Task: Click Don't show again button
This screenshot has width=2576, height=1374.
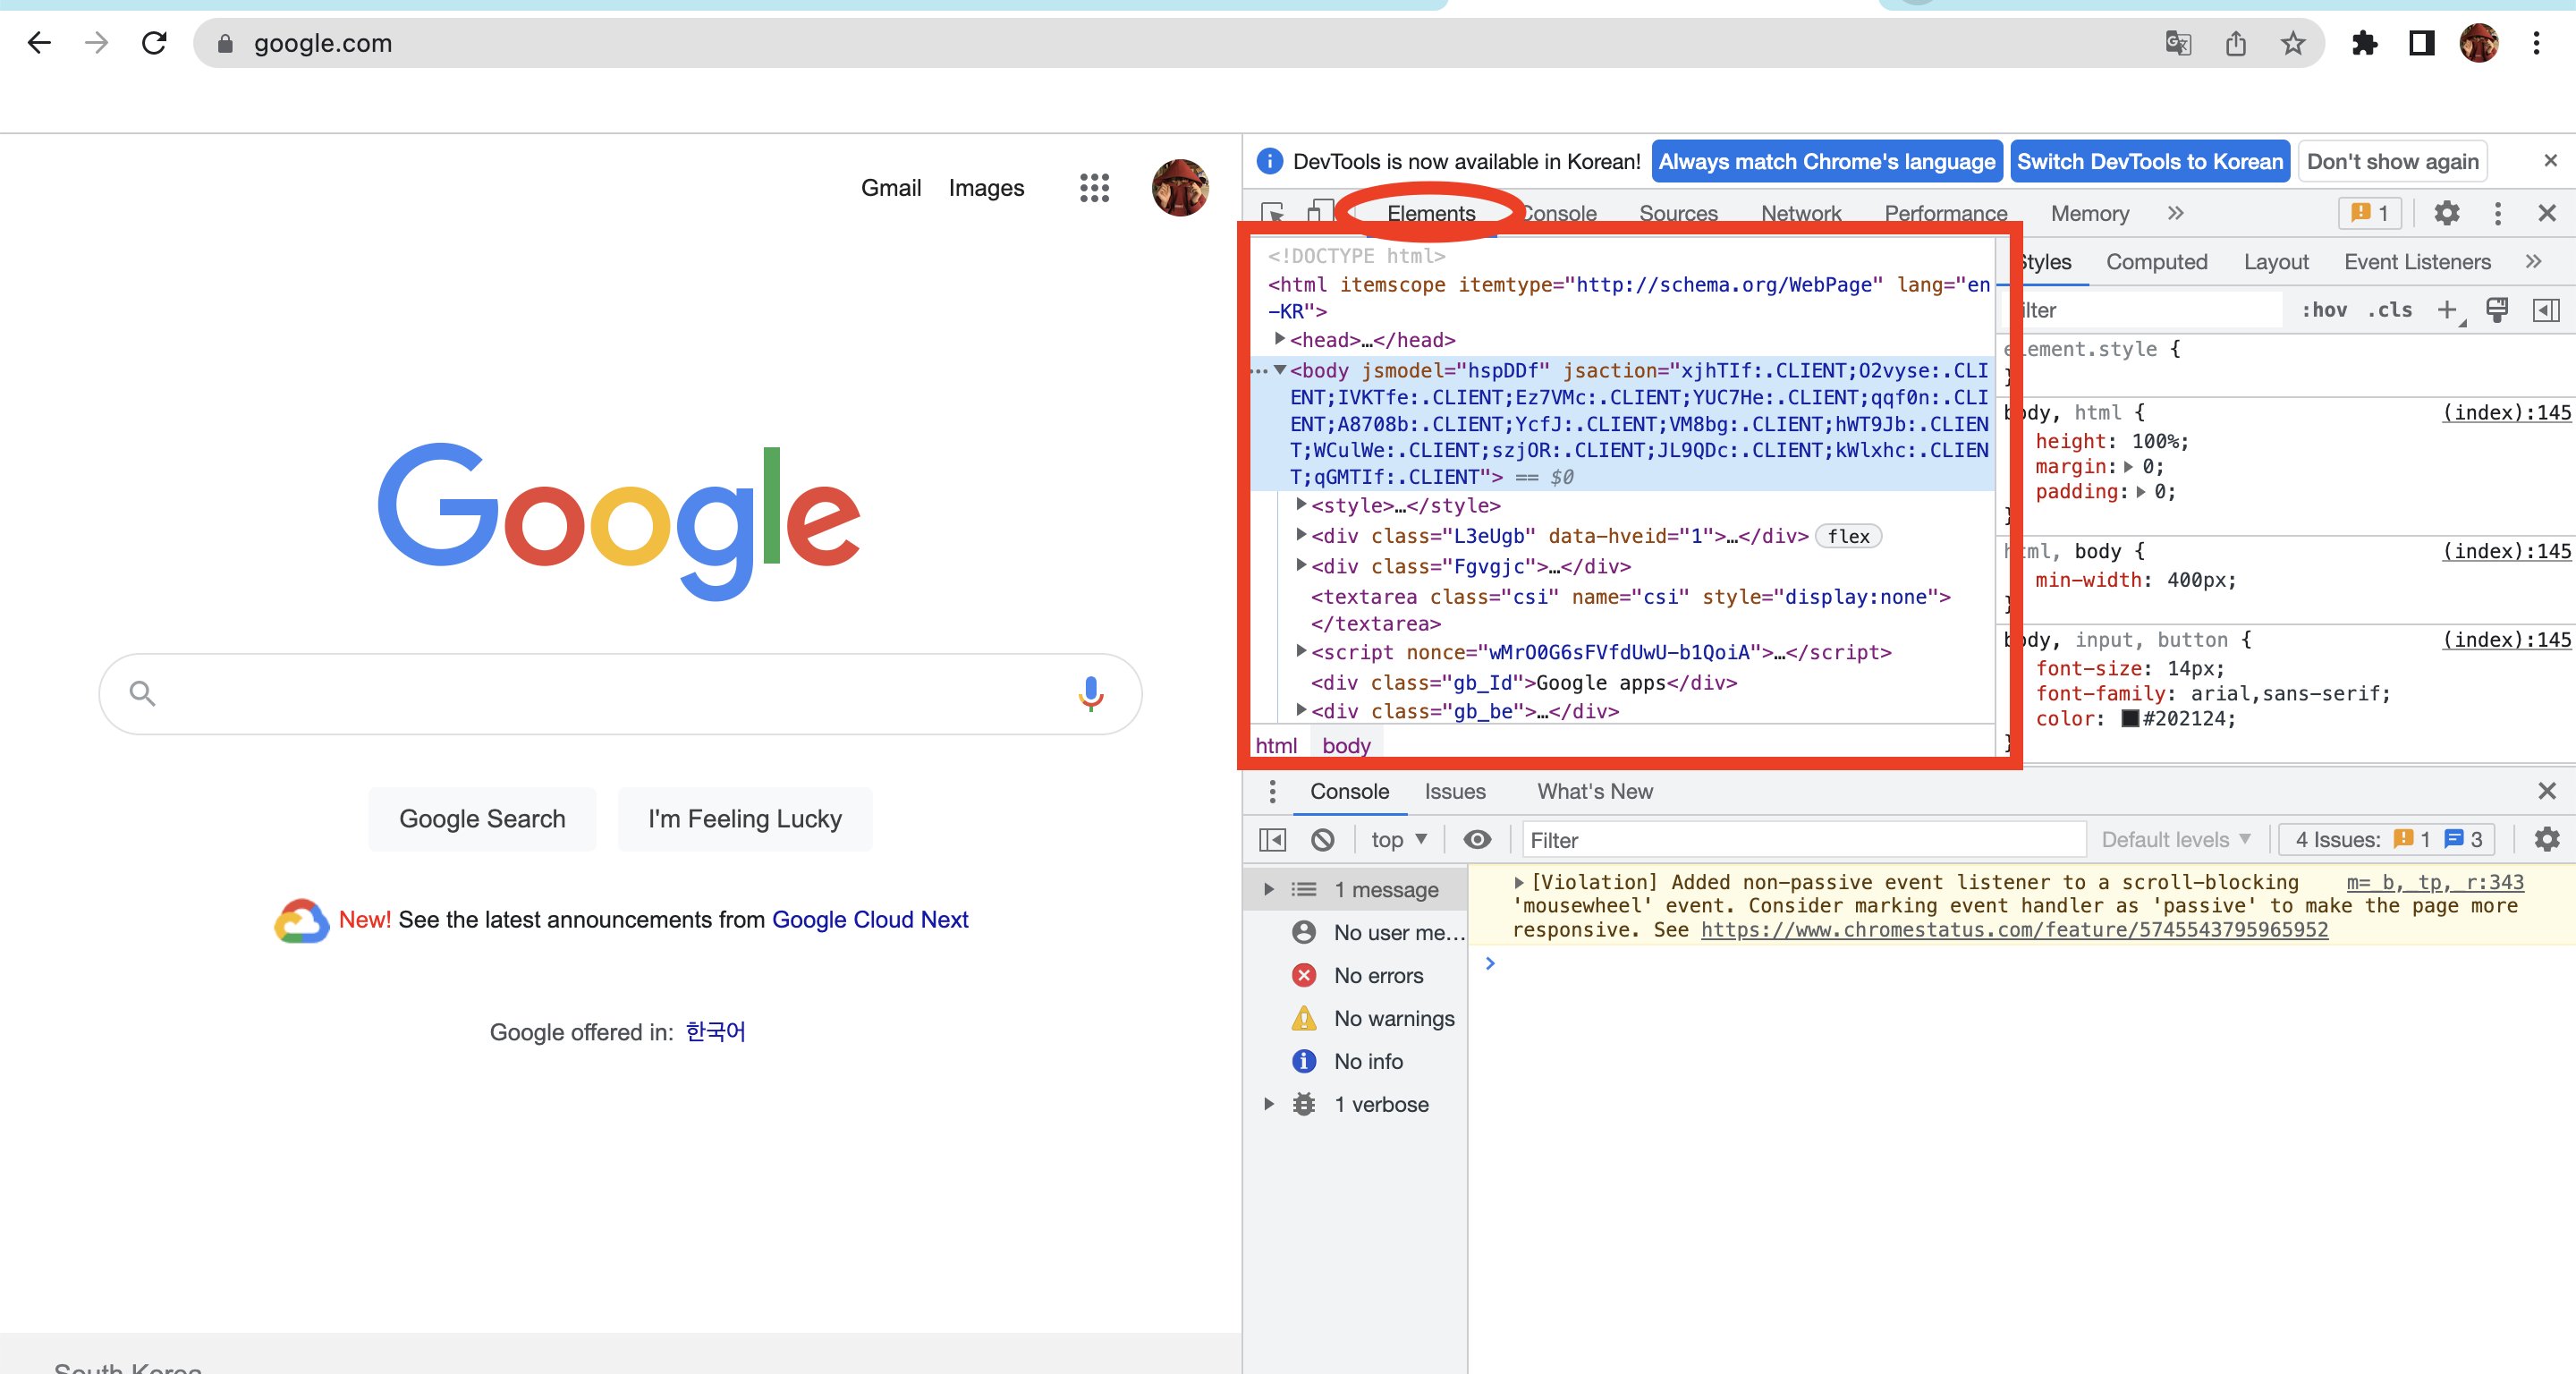Action: tap(2392, 161)
